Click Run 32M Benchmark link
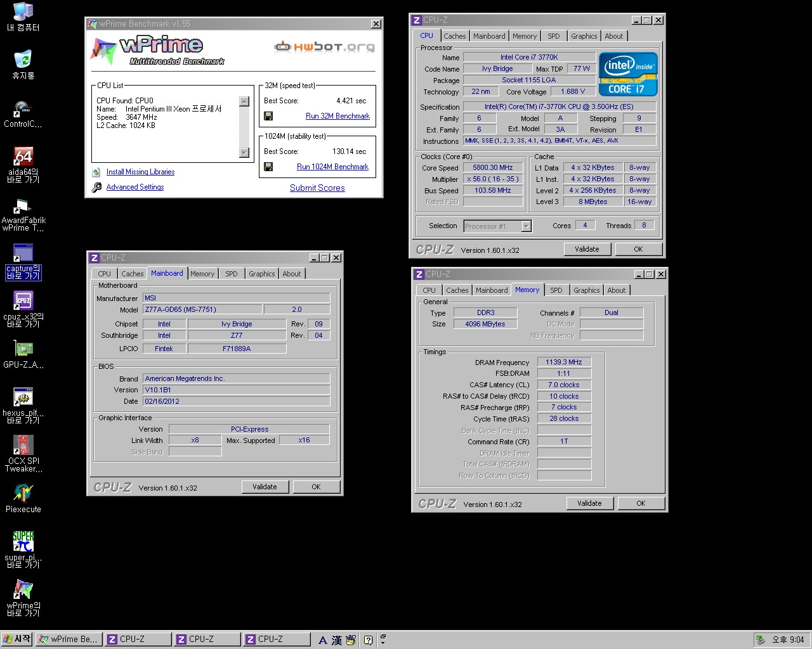The image size is (812, 649). pos(337,116)
